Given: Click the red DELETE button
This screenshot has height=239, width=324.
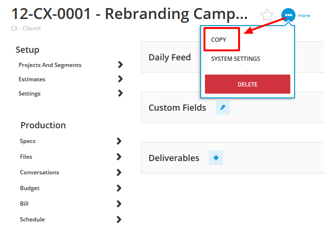Looking at the screenshot, I should click(x=248, y=84).
